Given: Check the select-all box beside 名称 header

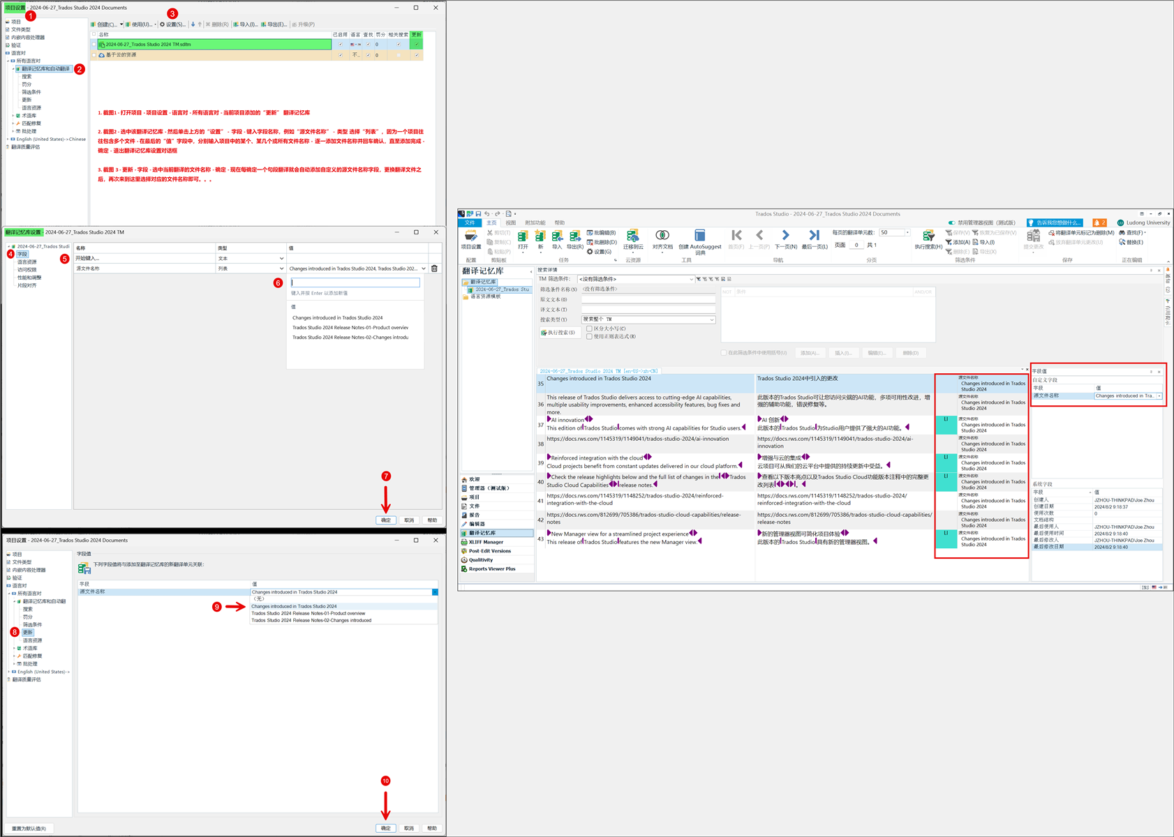Looking at the screenshot, I should click(x=94, y=34).
